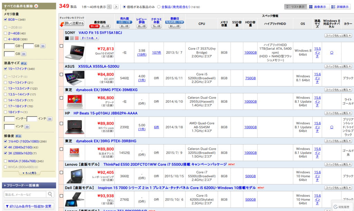The height and width of the screenshot is (211, 354).
Task: Select gray color swatch for VAIO
Action: pos(72,38)
